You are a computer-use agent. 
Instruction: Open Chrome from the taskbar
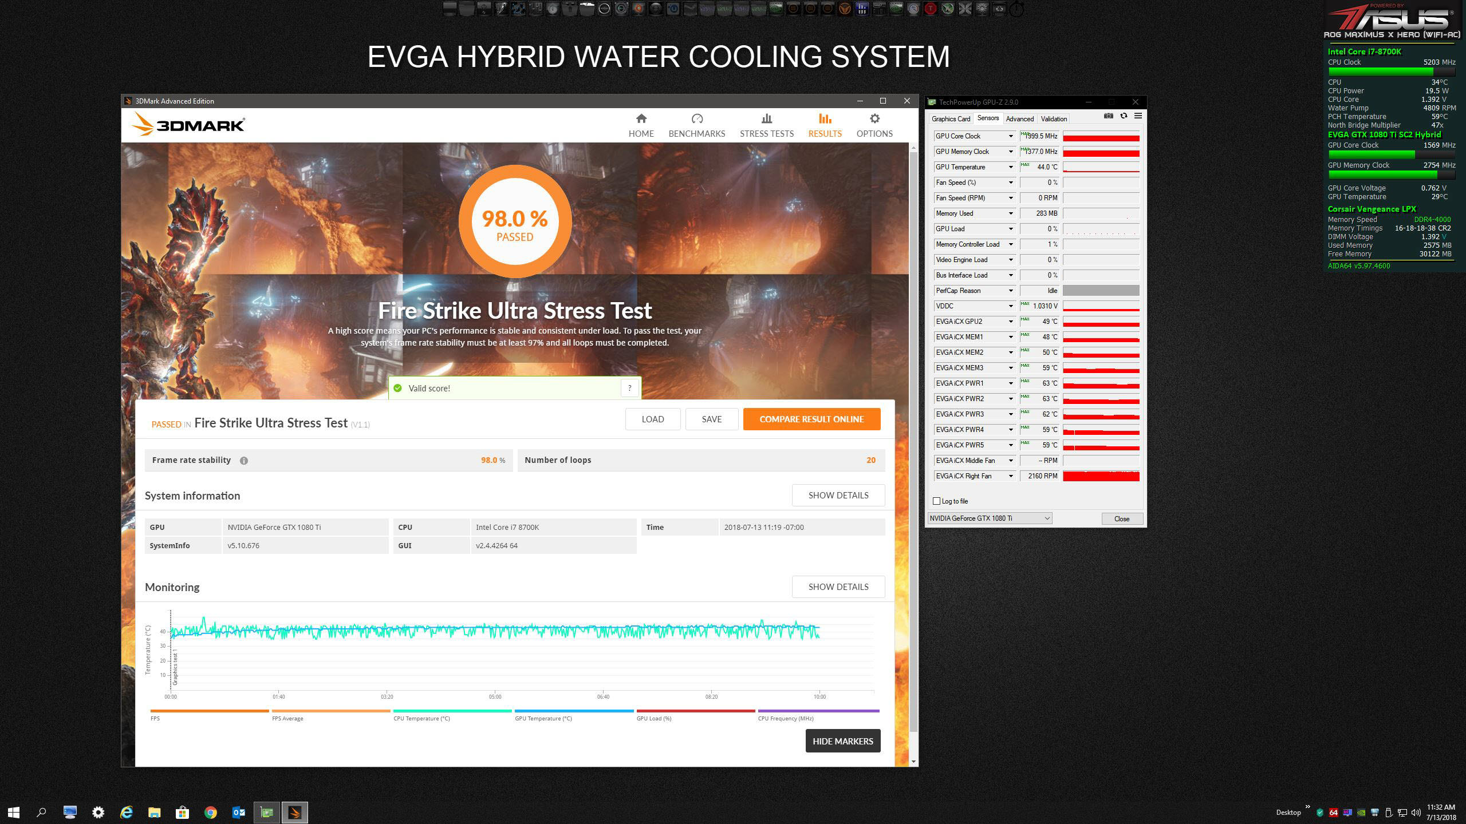[x=211, y=813]
